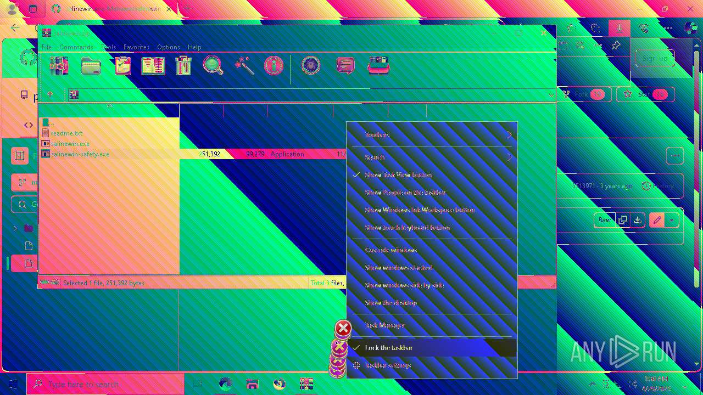Click the Application type cell
The height and width of the screenshot is (395, 703).
click(x=287, y=154)
